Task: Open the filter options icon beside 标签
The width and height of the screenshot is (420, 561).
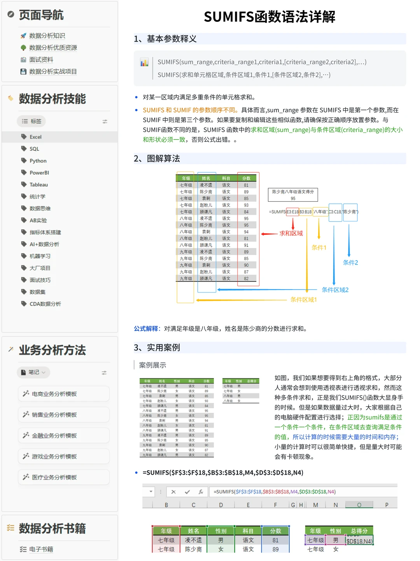Action: [105, 121]
